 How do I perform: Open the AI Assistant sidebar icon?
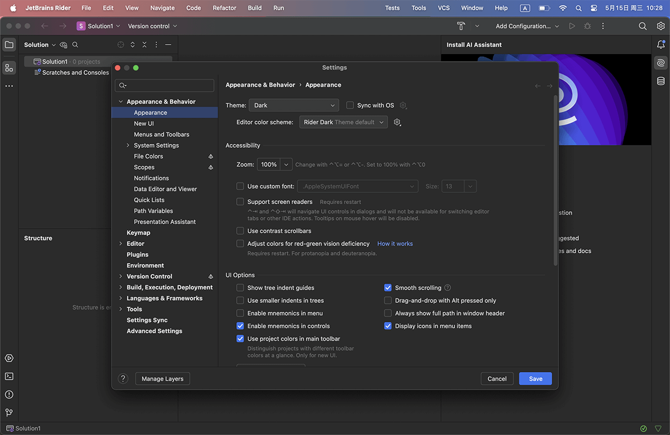661,63
